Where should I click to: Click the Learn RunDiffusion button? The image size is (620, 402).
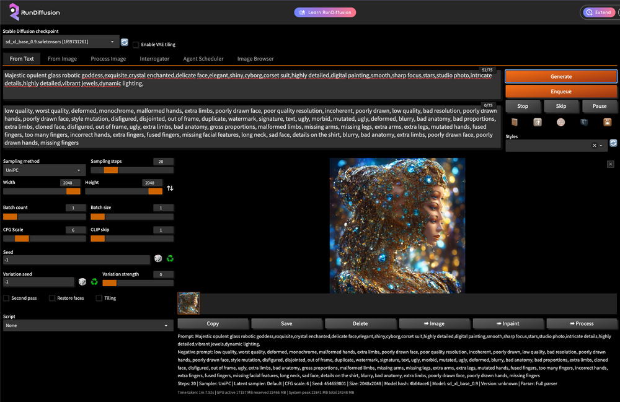[x=325, y=12]
